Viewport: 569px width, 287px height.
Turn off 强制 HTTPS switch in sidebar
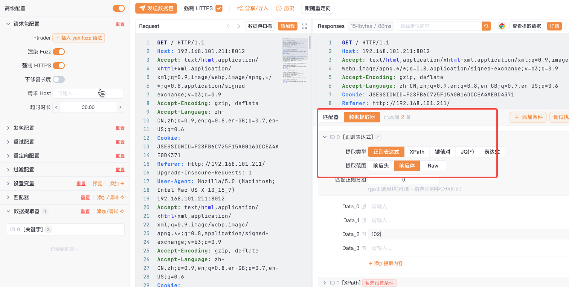click(59, 66)
